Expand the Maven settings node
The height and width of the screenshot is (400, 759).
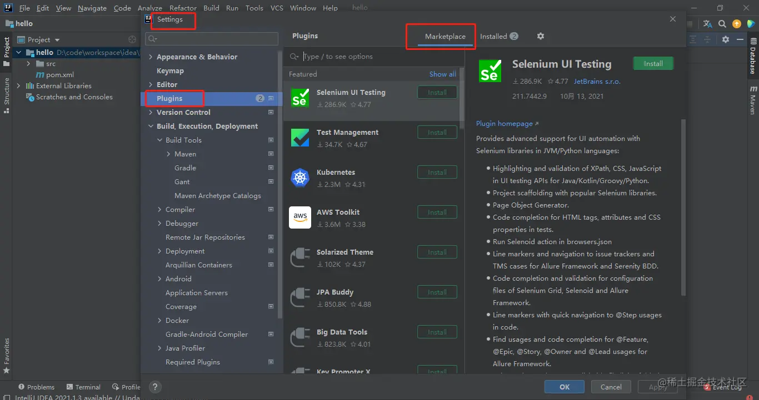click(168, 154)
